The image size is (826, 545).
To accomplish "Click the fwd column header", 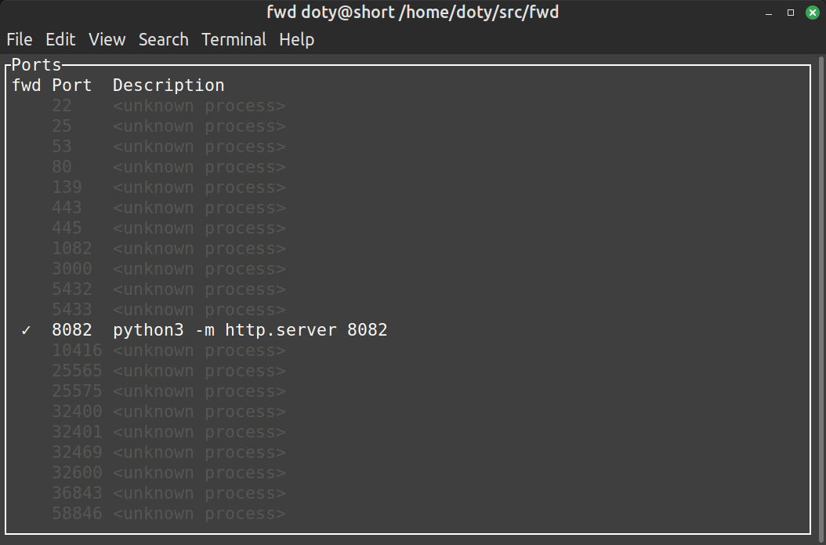I will pos(27,85).
